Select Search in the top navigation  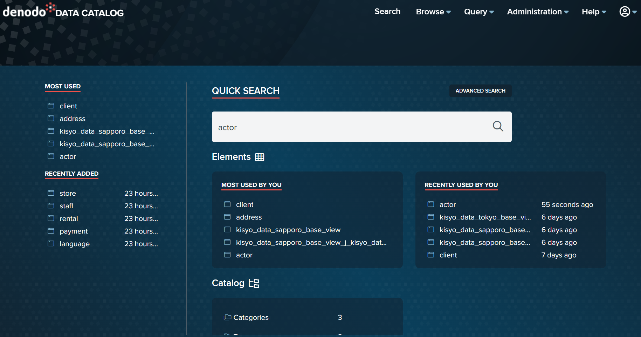point(387,12)
